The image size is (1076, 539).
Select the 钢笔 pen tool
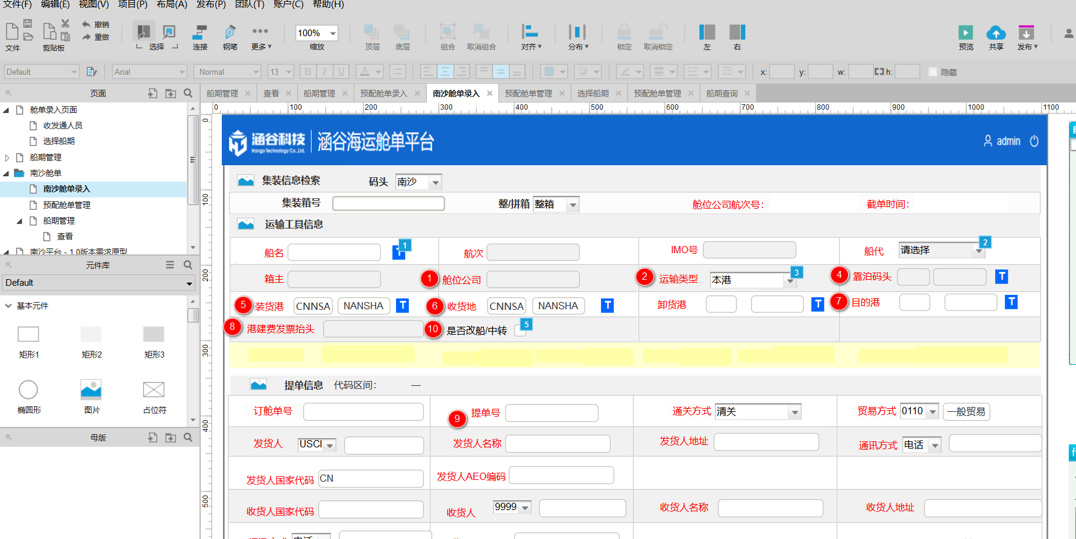(230, 37)
